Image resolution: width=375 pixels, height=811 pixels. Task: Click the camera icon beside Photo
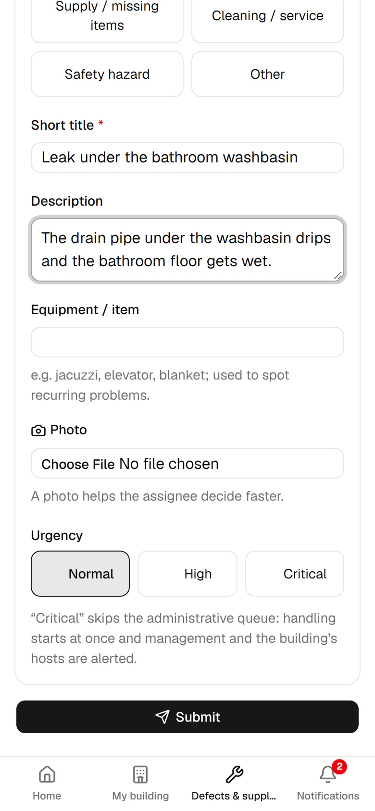(38, 430)
